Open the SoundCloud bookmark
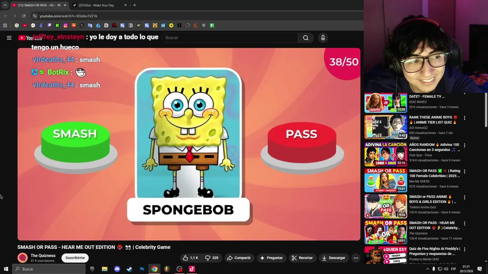 tap(74, 25)
